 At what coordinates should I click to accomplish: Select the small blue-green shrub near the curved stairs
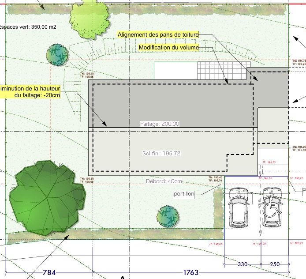tap(56, 54)
